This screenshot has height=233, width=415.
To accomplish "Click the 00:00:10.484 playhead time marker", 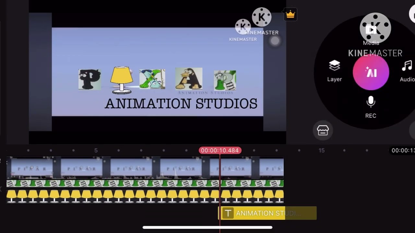I will click(x=220, y=150).
